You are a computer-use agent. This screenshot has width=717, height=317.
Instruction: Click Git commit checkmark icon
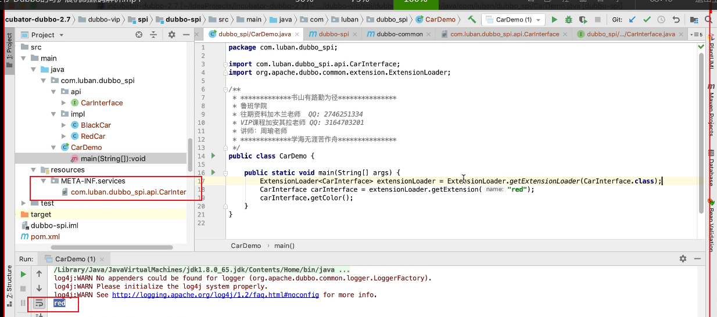[647, 20]
